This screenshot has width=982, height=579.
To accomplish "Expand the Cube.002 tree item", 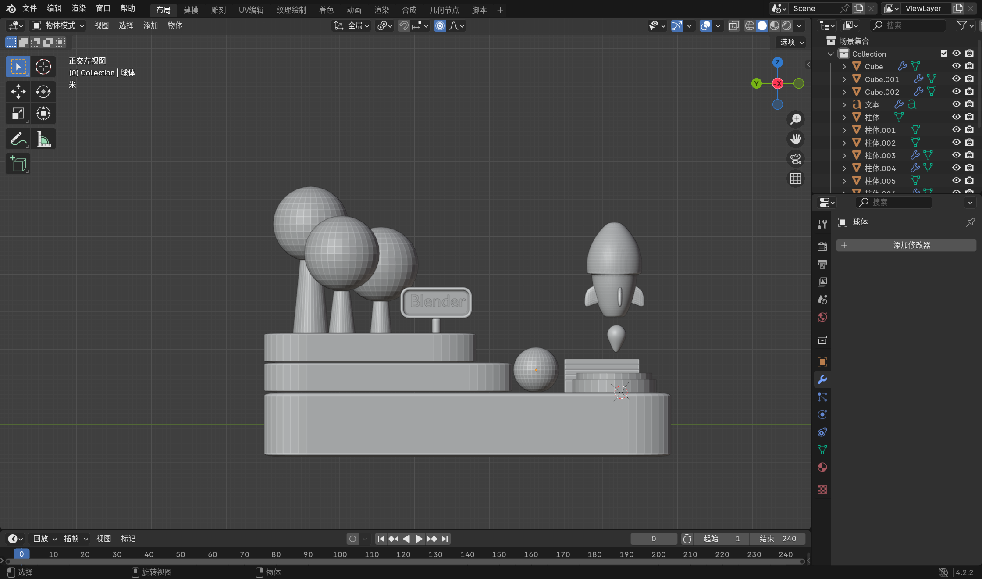I will (844, 92).
